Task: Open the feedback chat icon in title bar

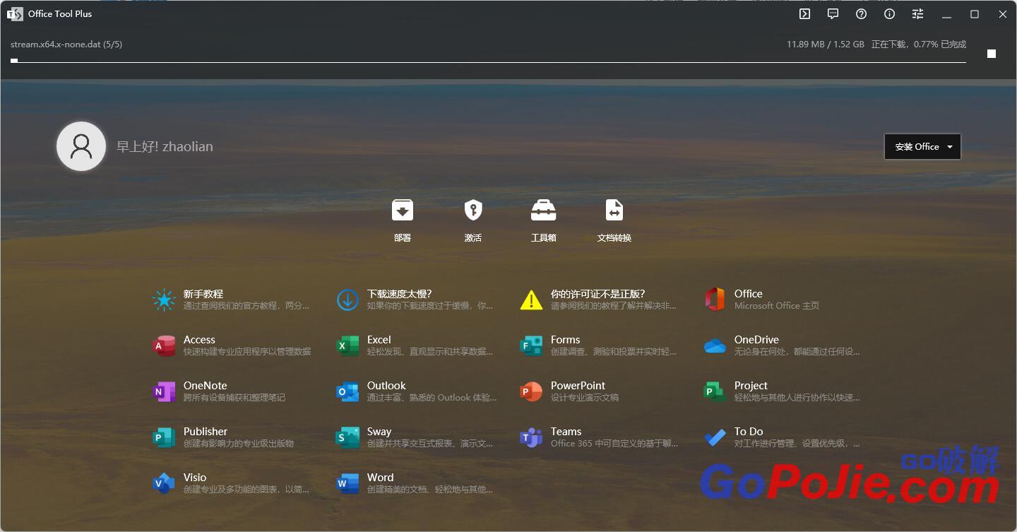Action: 833,13
